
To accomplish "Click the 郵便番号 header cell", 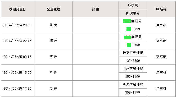I will [133, 13].
